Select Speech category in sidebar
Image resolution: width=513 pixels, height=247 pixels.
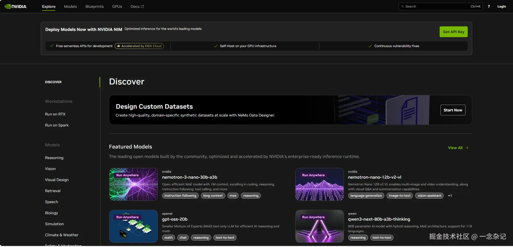[52, 202]
